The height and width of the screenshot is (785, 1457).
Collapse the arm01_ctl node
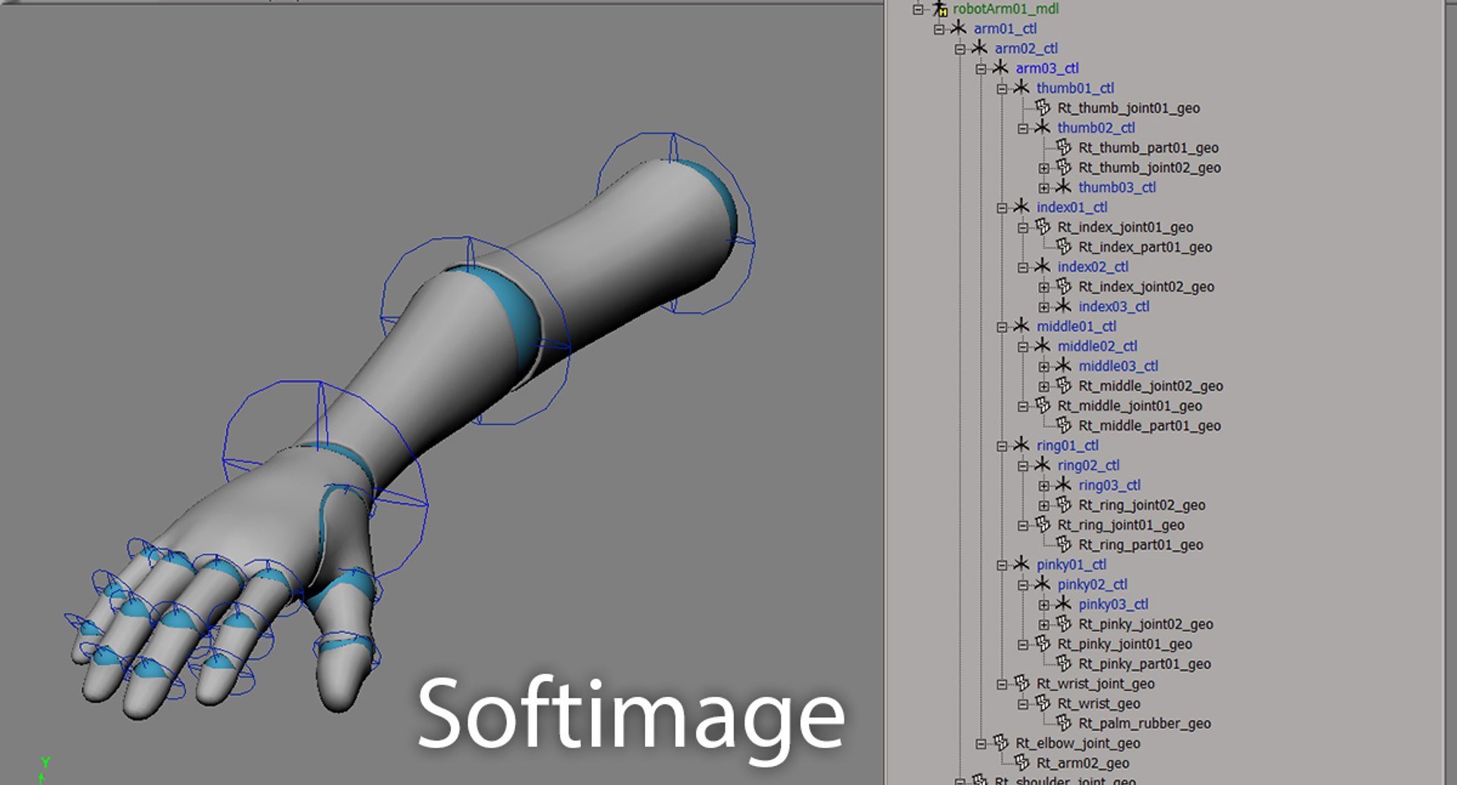click(939, 29)
